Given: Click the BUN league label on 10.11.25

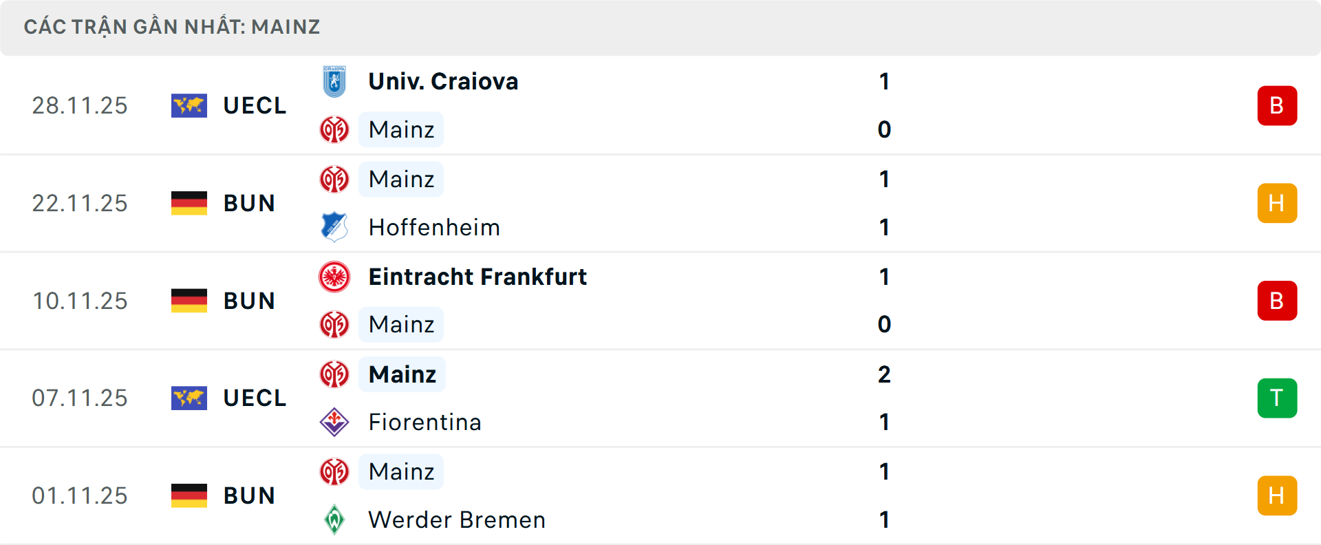Looking at the screenshot, I should pyautogui.click(x=249, y=301).
